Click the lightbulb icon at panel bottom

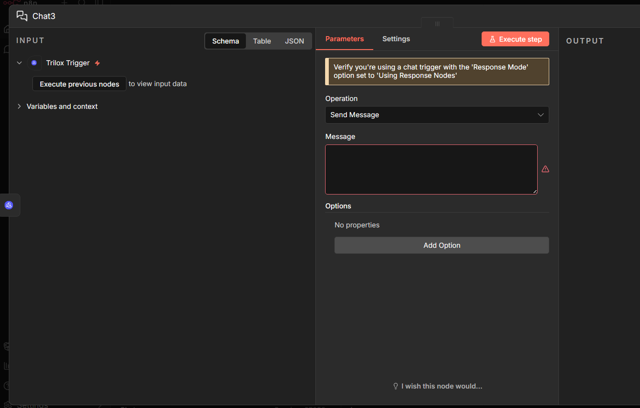(395, 386)
